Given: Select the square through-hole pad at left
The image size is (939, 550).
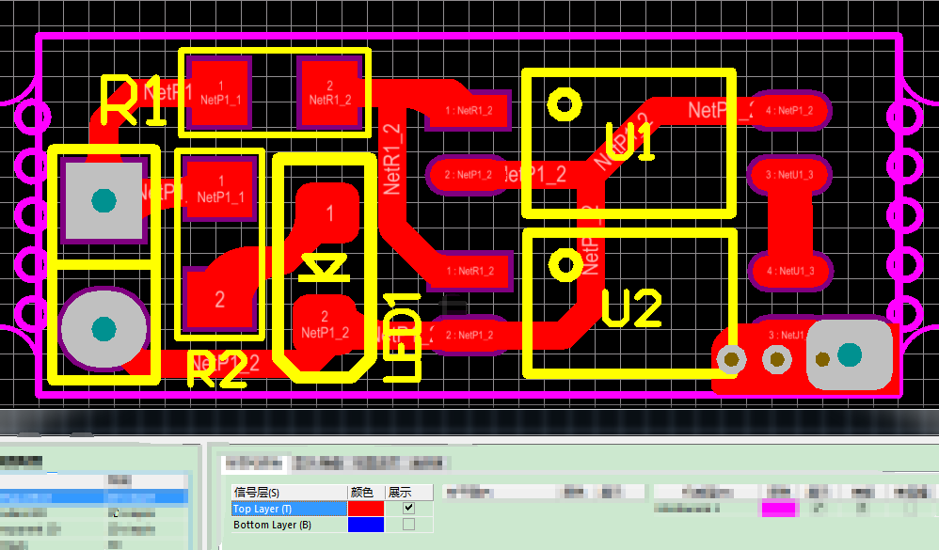Looking at the screenshot, I should pyautogui.click(x=103, y=200).
